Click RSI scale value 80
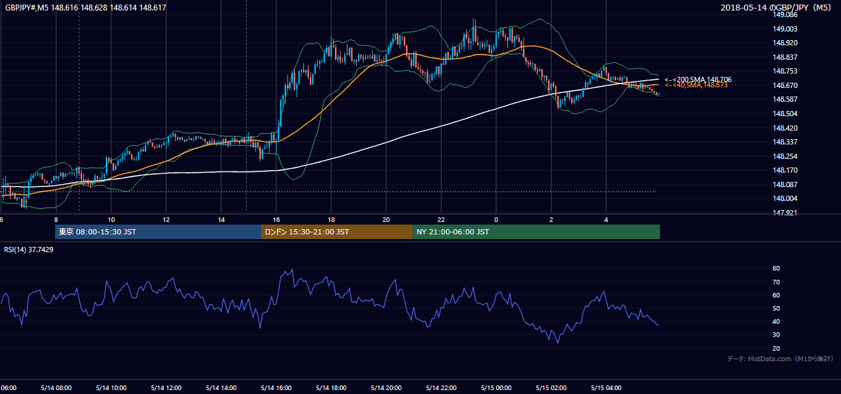 (776, 269)
